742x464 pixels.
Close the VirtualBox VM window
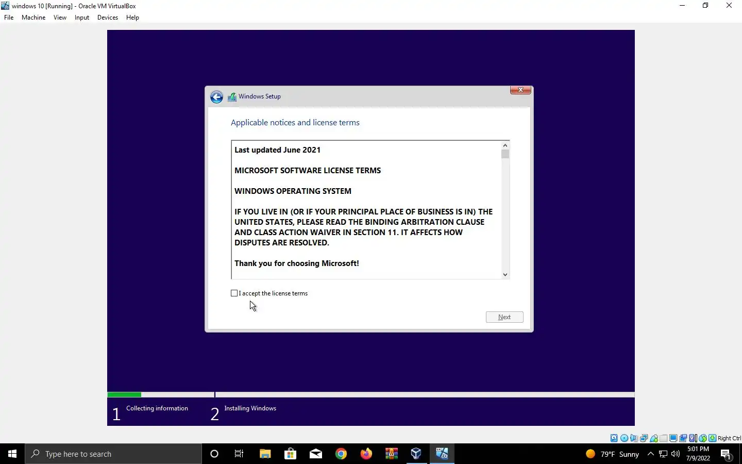729,6
